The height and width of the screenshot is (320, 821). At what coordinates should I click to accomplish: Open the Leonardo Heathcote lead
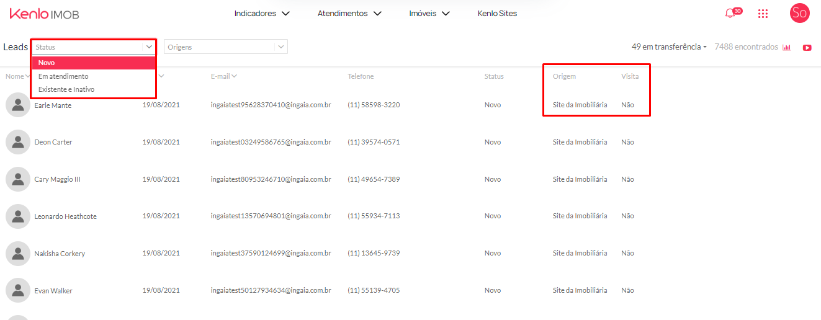coord(66,216)
